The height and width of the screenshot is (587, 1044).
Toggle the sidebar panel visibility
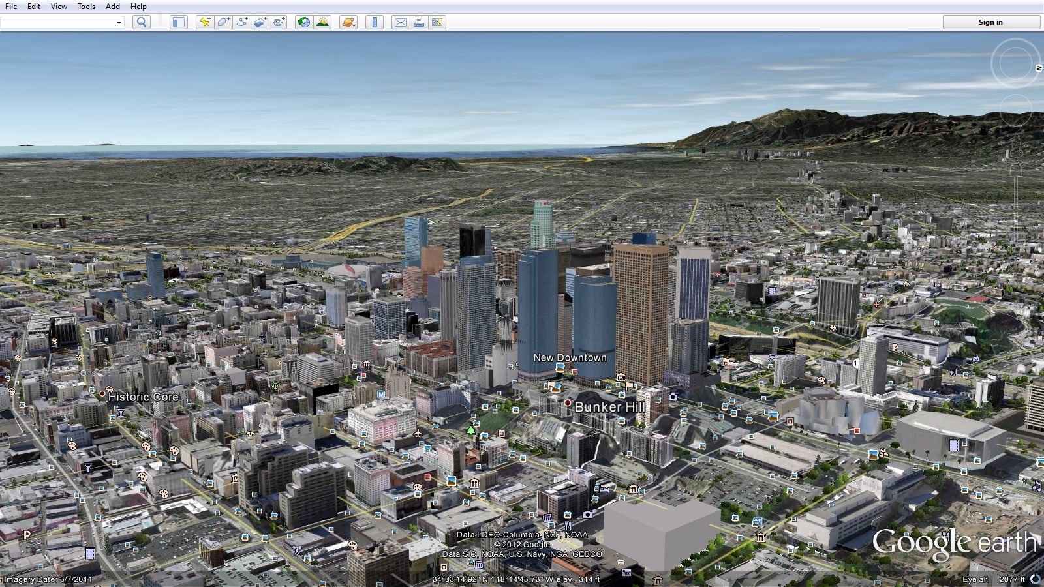pos(178,22)
